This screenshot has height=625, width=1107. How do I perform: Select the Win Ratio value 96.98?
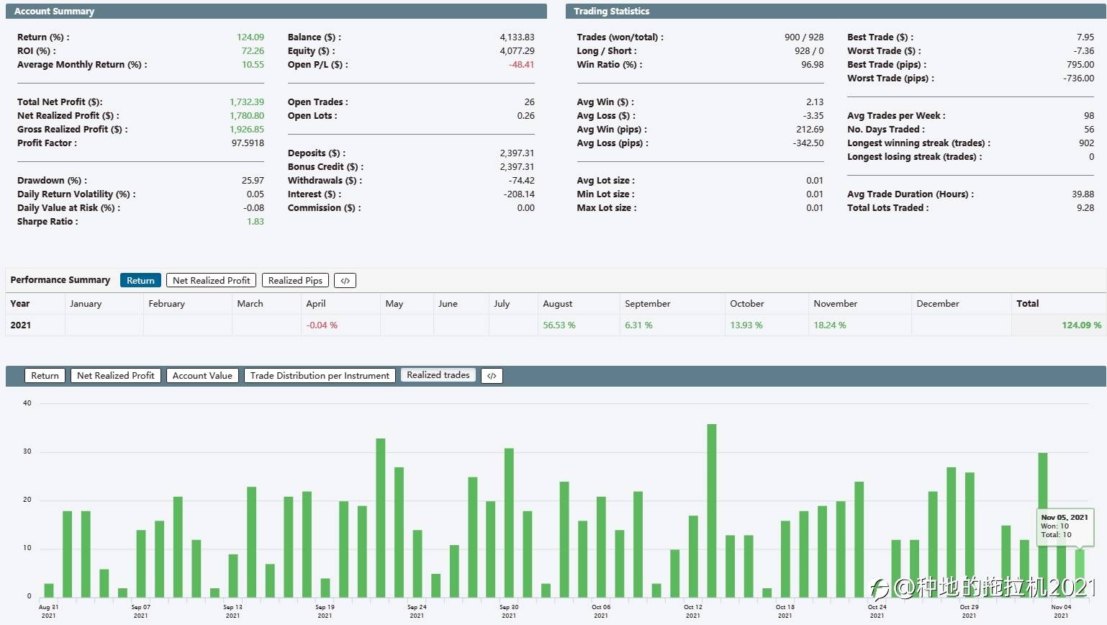(x=813, y=65)
